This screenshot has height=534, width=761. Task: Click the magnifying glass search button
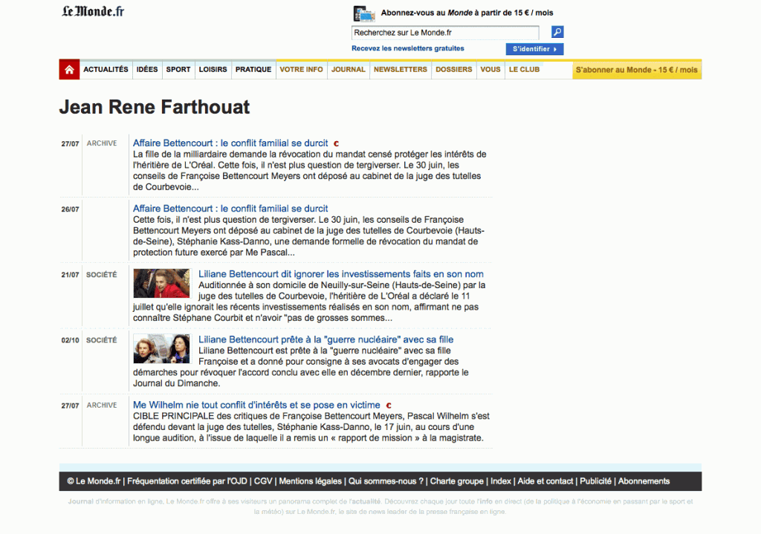point(557,32)
